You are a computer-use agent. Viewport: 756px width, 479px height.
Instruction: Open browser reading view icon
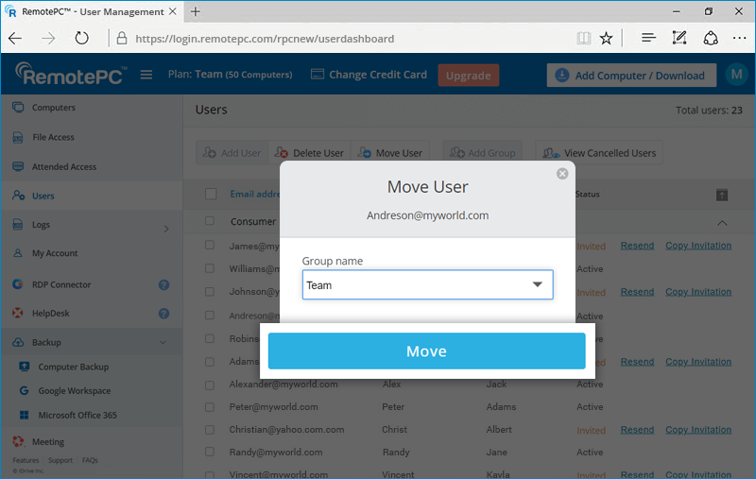584,39
